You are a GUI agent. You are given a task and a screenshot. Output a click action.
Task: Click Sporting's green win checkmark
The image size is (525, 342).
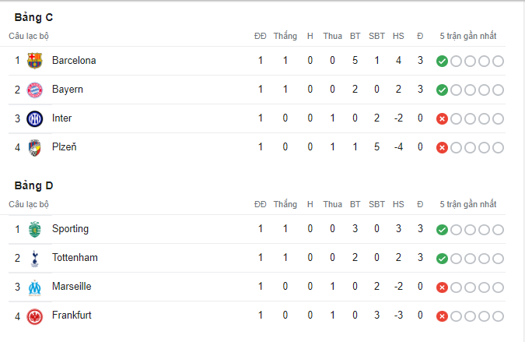click(x=442, y=230)
